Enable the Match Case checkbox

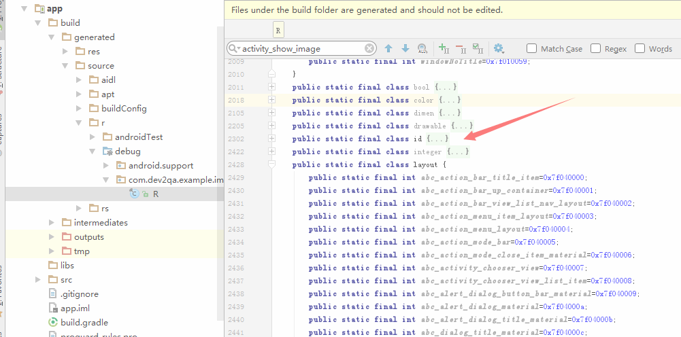click(532, 49)
